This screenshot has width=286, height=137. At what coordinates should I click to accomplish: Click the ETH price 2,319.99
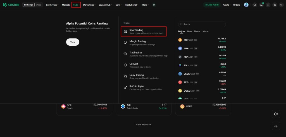[222, 47]
